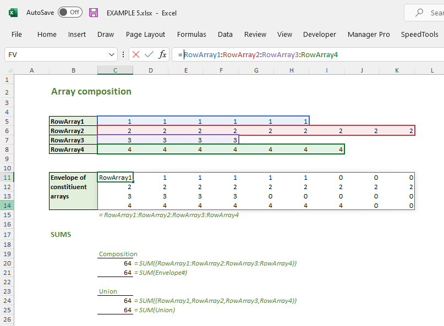Open the Formulas tab
Viewport: 444px width, 326px height.
click(x=191, y=34)
